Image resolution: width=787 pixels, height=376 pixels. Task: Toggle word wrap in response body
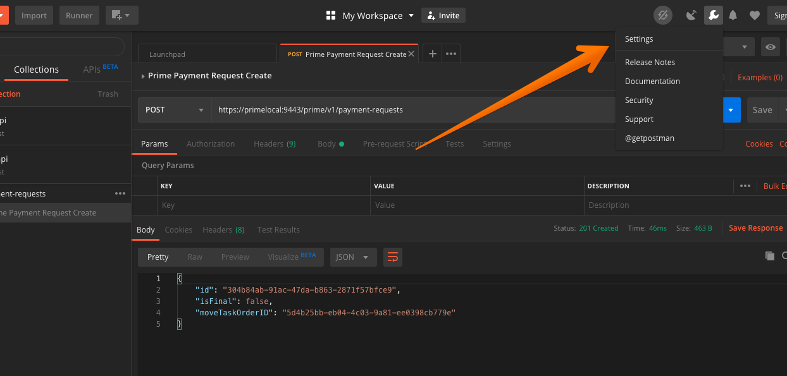393,257
